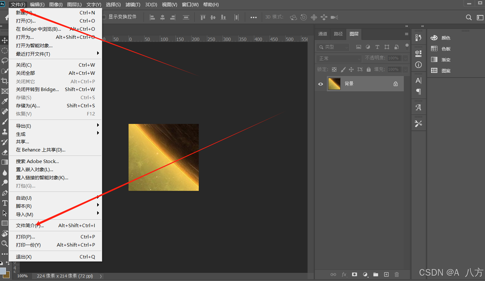
Task: Expand the 导入(M) submenu
Action: pyautogui.click(x=55, y=214)
